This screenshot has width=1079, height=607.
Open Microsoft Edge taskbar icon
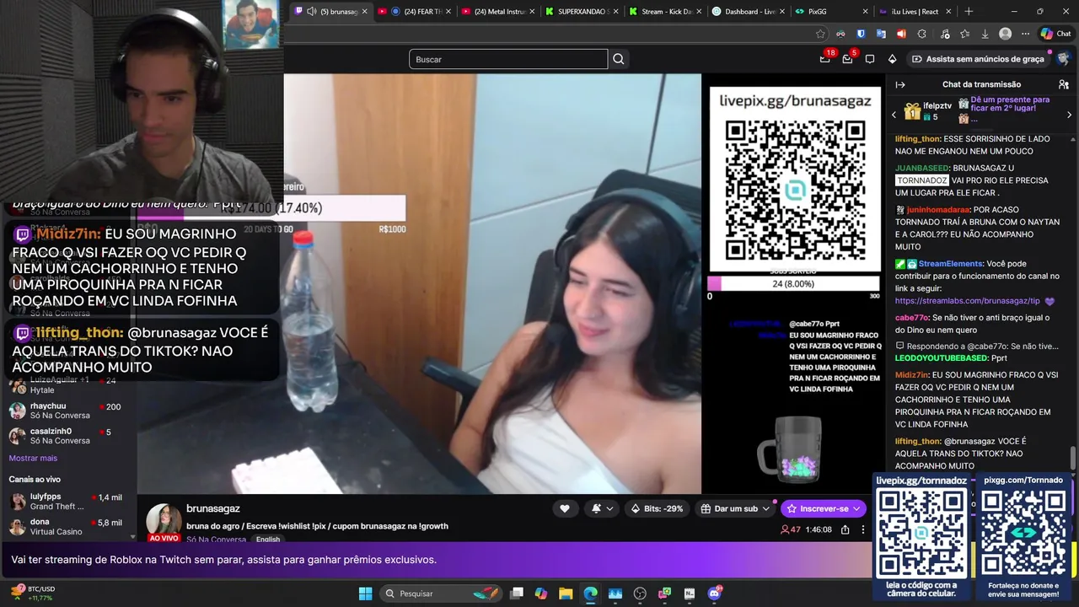point(590,594)
